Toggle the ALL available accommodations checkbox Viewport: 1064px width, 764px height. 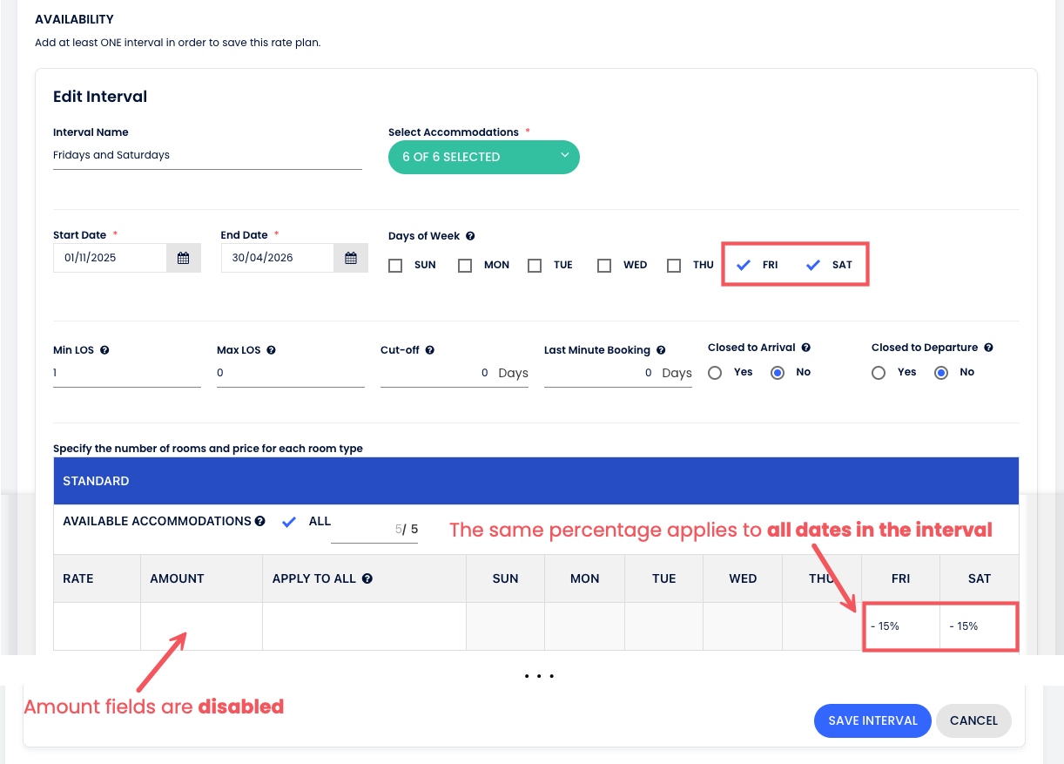pos(290,522)
